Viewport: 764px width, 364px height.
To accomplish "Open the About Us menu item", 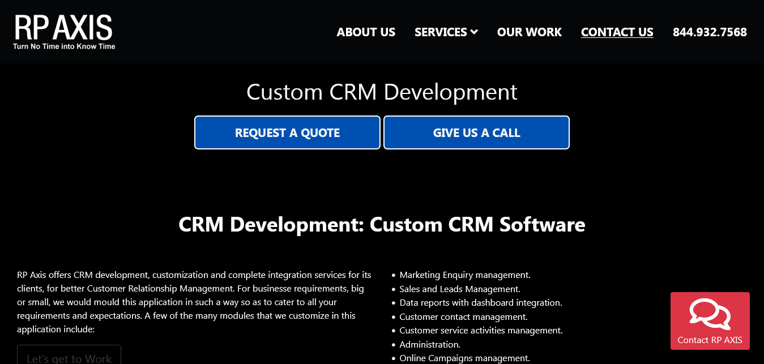I will [x=366, y=32].
